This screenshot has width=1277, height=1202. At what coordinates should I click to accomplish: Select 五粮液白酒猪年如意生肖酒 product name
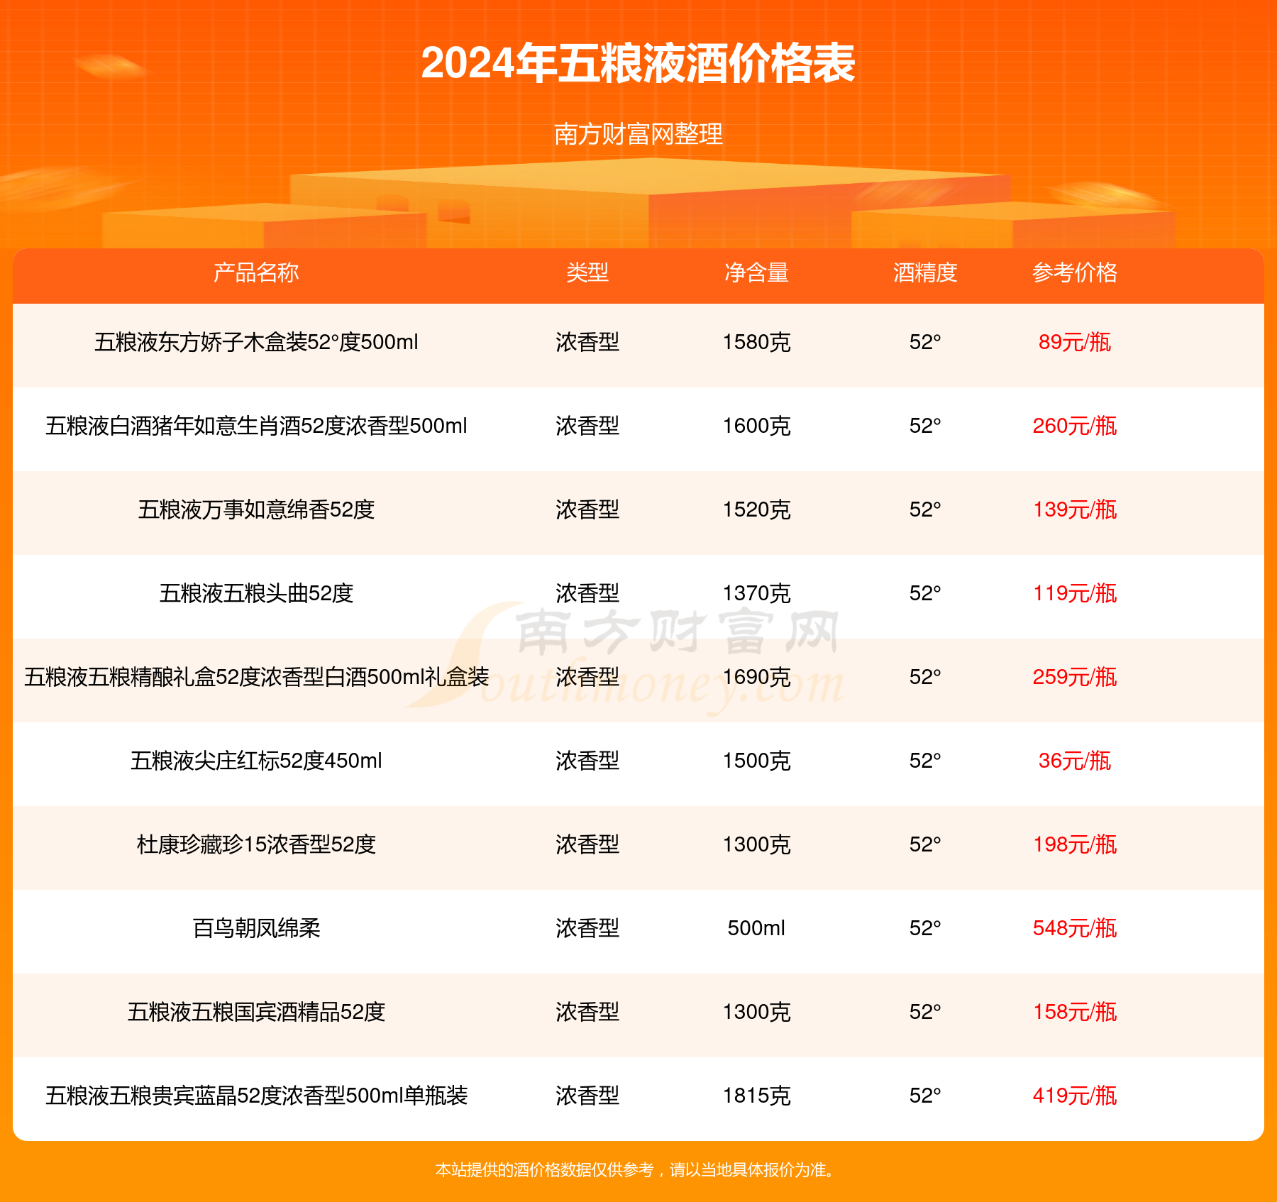(x=256, y=426)
